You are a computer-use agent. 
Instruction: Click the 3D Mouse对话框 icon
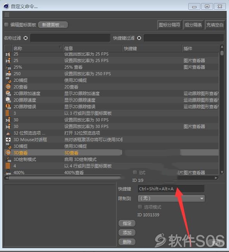click(x=8, y=139)
